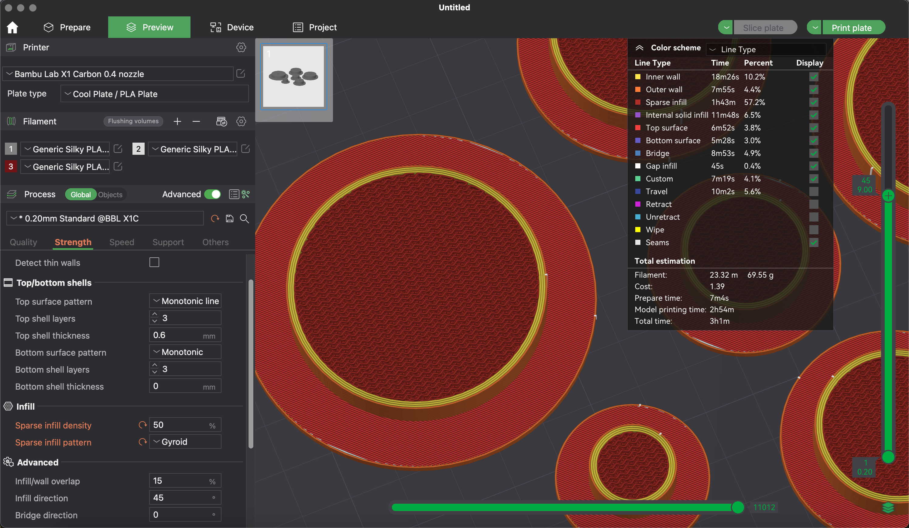Open the printer preset dropdown

(118, 74)
